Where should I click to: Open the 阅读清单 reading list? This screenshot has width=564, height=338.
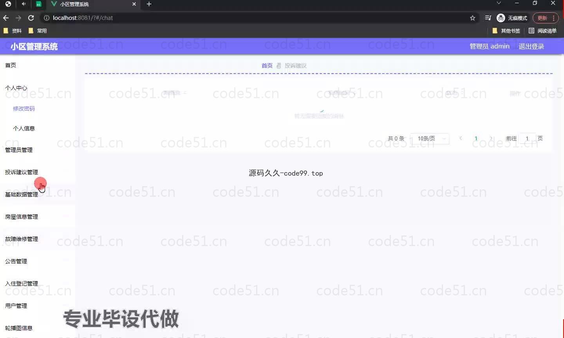pyautogui.click(x=542, y=31)
